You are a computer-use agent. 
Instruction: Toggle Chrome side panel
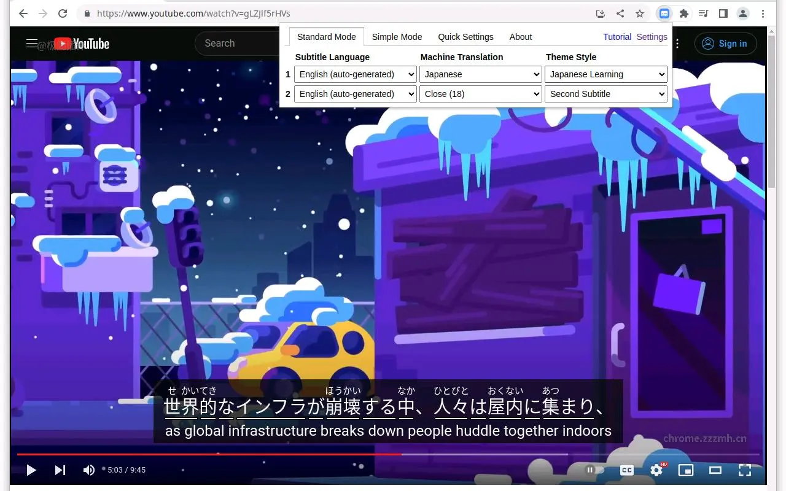(723, 14)
